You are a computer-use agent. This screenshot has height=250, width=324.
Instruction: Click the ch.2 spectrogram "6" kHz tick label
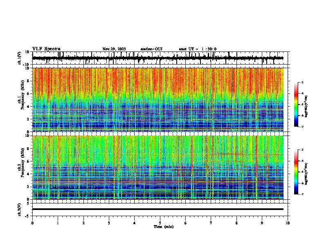pyautogui.click(x=29, y=161)
